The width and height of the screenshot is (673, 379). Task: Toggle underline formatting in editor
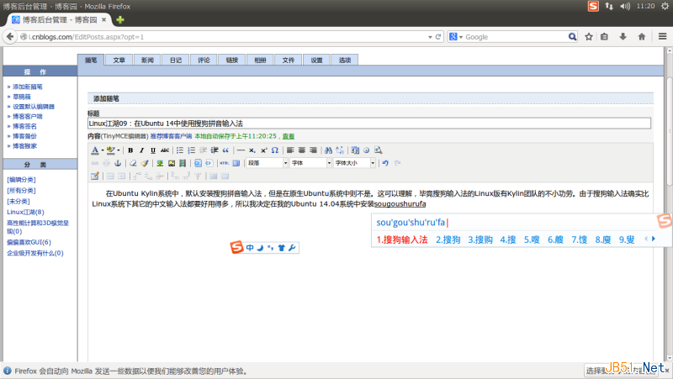(x=153, y=150)
